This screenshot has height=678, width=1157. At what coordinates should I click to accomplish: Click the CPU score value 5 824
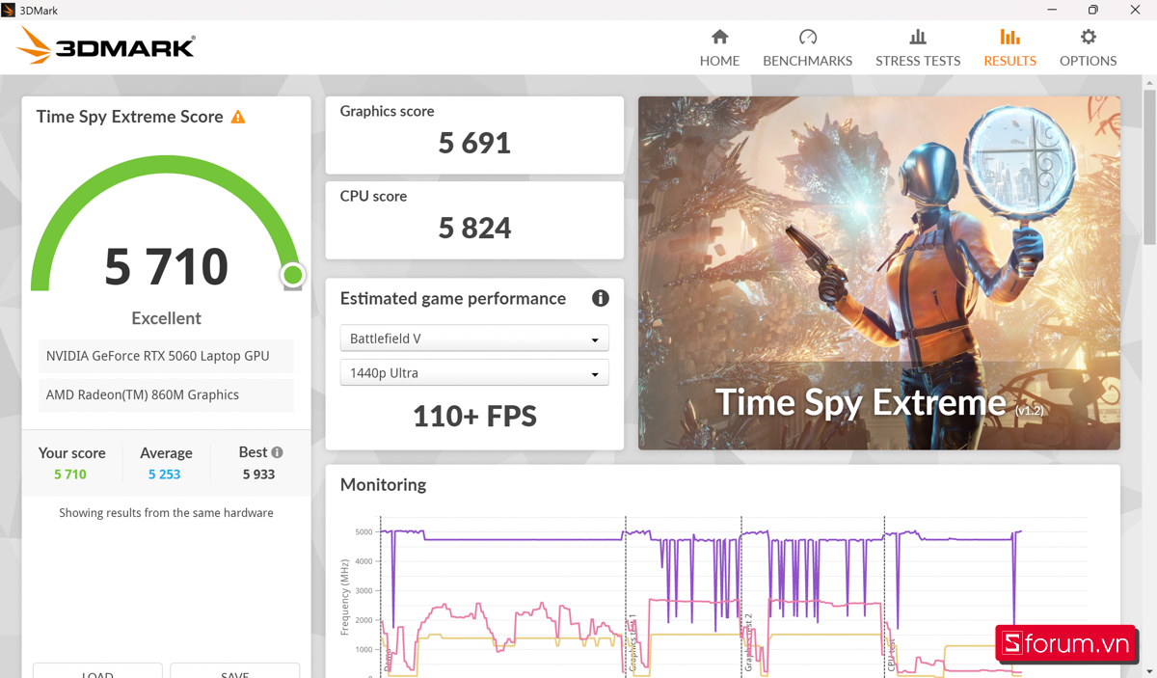tap(474, 228)
